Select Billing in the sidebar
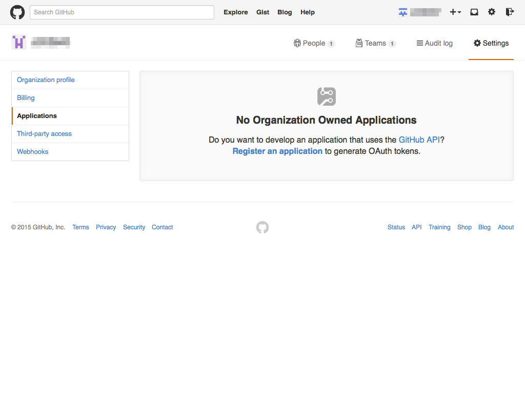Screen dimensions: 525x394 click(26, 98)
